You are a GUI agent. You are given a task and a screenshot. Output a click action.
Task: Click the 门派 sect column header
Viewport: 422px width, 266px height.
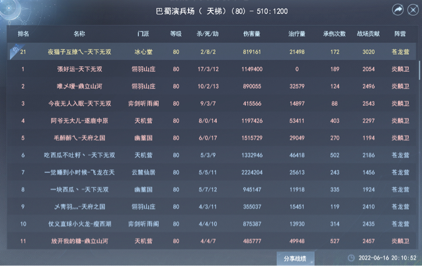[x=143, y=33]
